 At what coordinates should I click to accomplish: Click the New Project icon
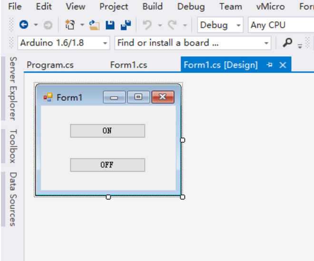tap(69, 25)
